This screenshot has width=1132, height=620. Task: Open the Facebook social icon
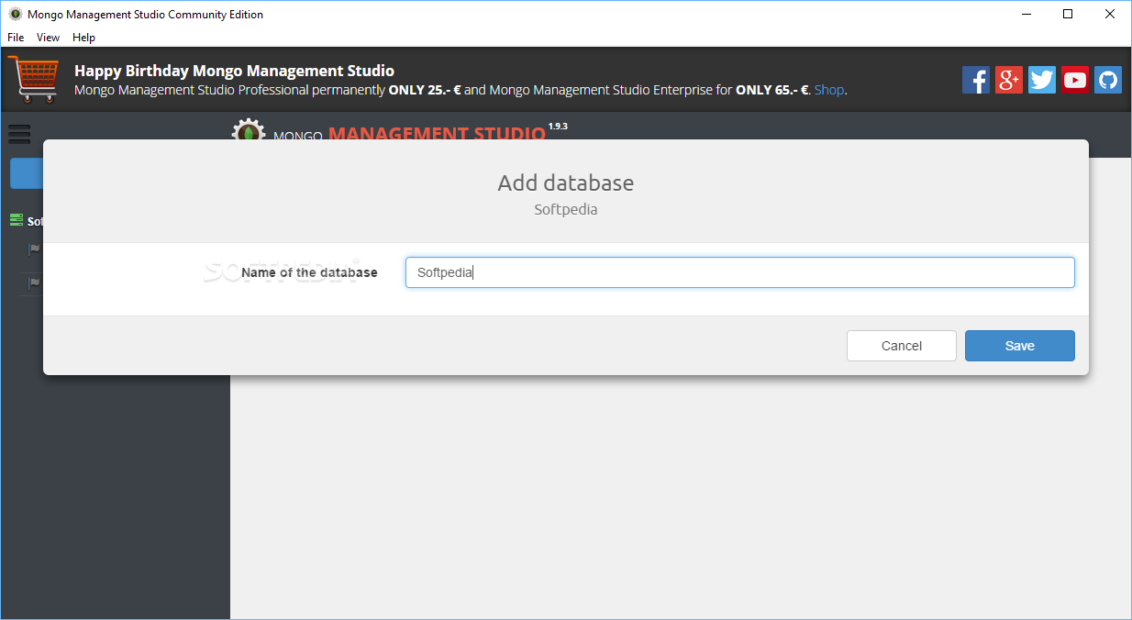click(976, 80)
